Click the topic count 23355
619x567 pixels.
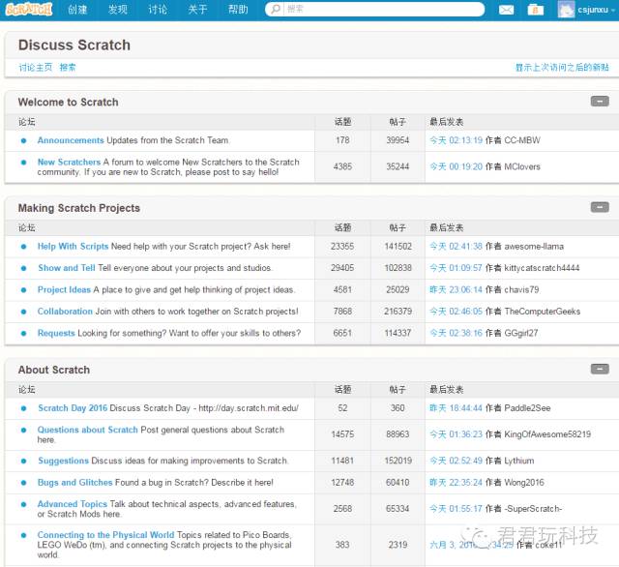tap(342, 246)
